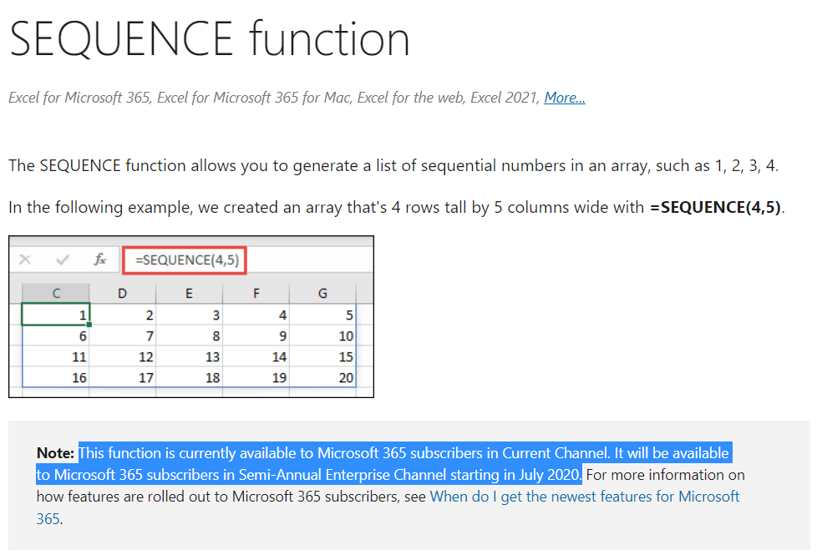Open the newest features for Microsoft 365 link
817x555 pixels.
point(388,507)
